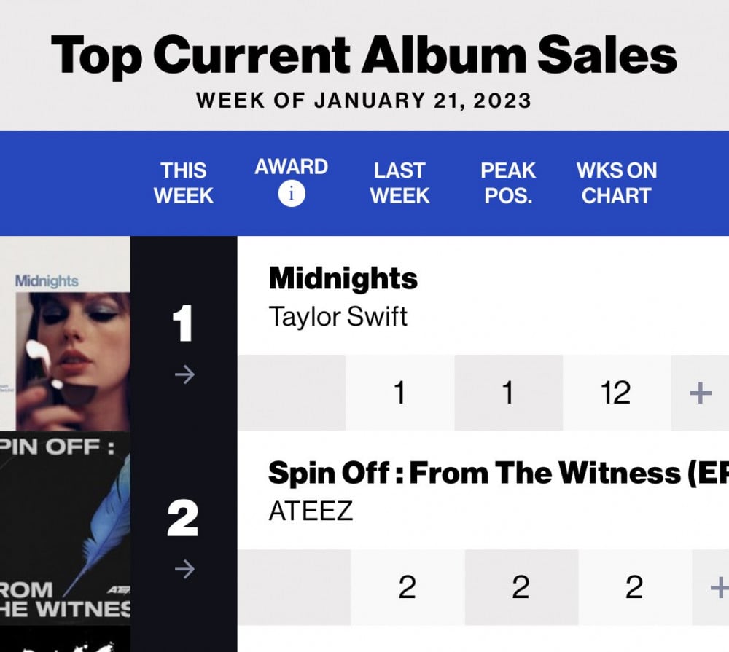The width and height of the screenshot is (729, 652).
Task: Select the PEAK POS. column header
Action: 508,183
